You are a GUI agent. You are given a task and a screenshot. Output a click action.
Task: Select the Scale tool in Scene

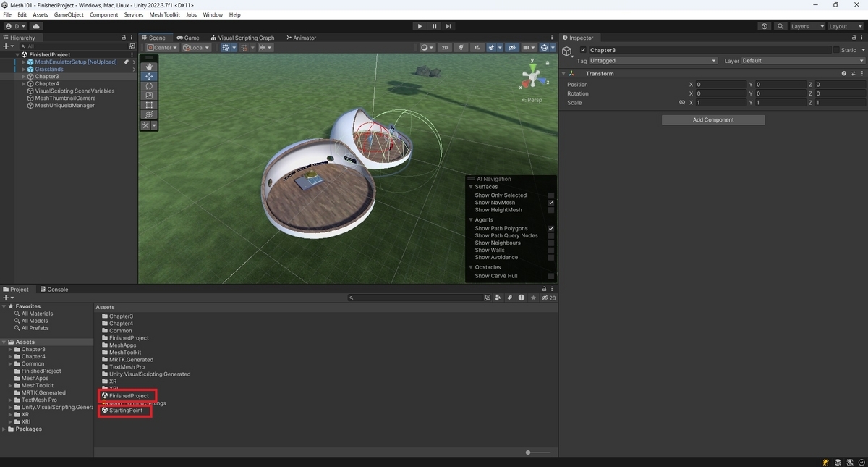pyautogui.click(x=149, y=95)
